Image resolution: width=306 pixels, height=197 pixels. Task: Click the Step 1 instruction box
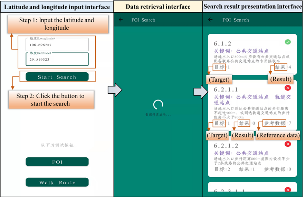coord(57,24)
